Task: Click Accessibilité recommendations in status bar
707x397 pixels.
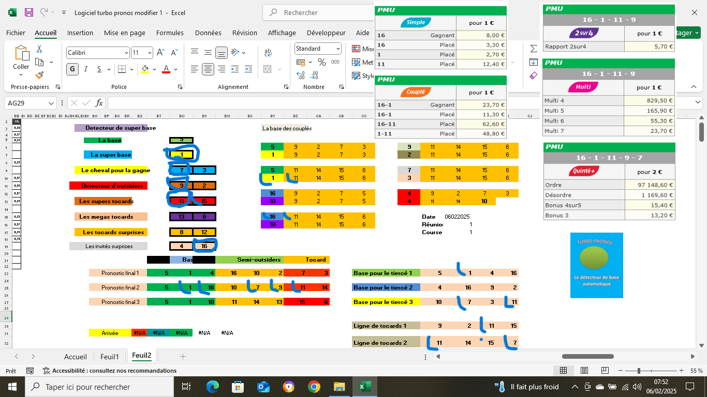Action: [x=110, y=371]
